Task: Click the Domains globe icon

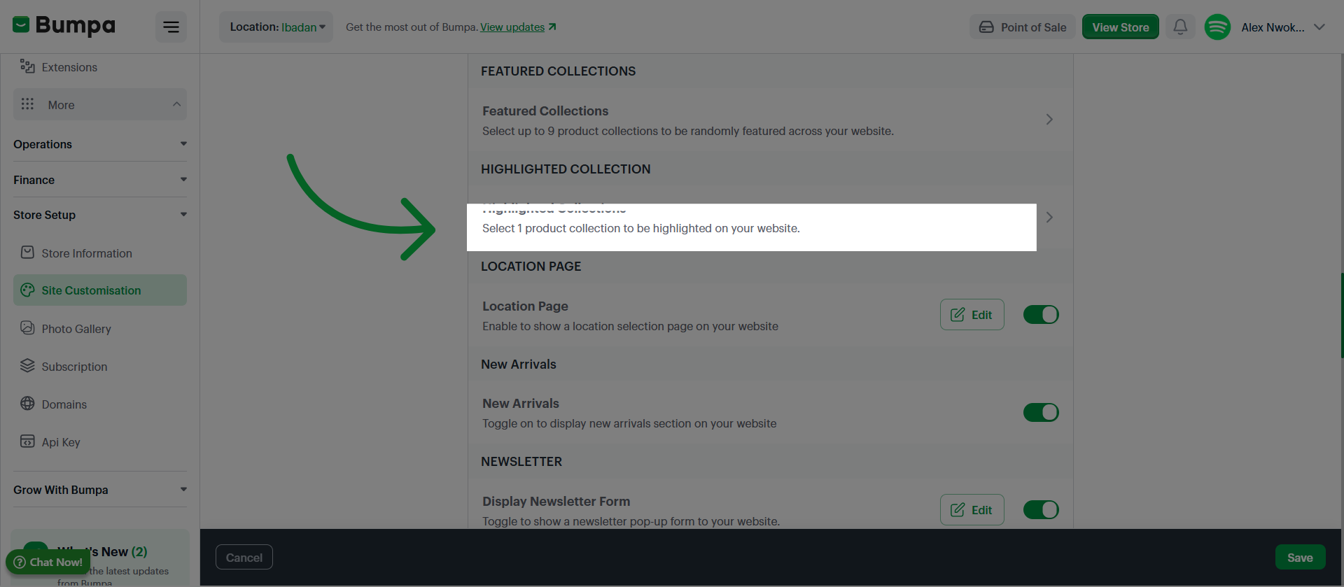Action: [x=27, y=404]
